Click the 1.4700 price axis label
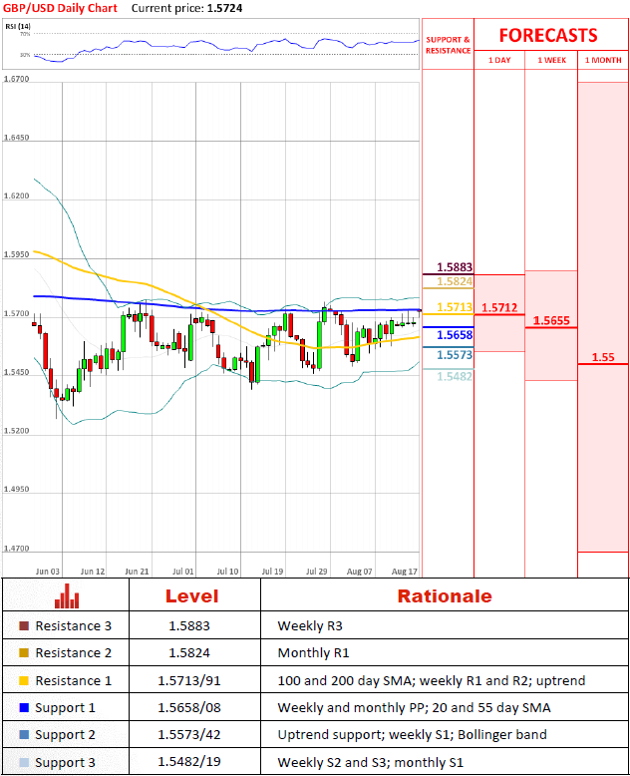The image size is (630, 776). click(x=16, y=548)
